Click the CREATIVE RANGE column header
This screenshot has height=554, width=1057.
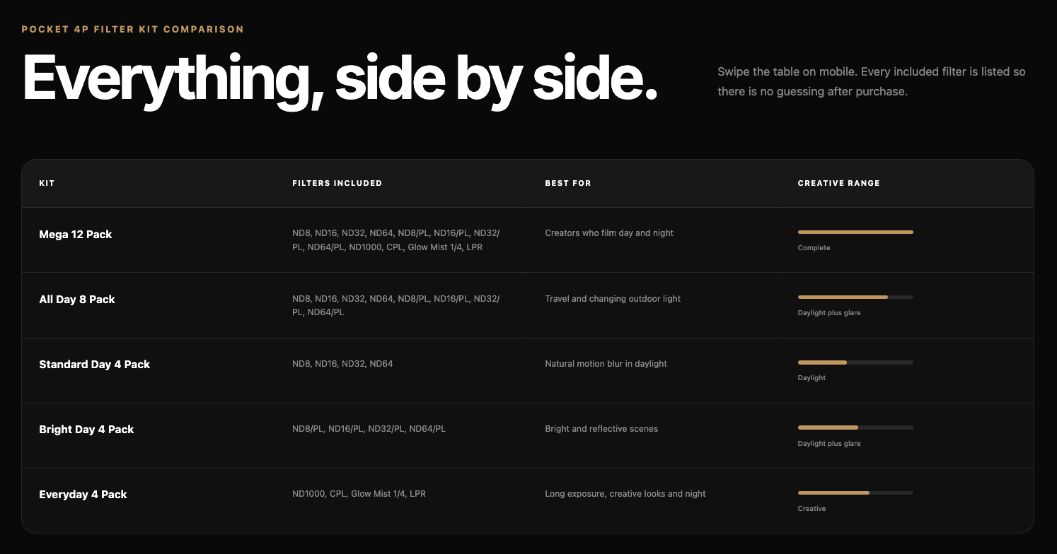838,183
